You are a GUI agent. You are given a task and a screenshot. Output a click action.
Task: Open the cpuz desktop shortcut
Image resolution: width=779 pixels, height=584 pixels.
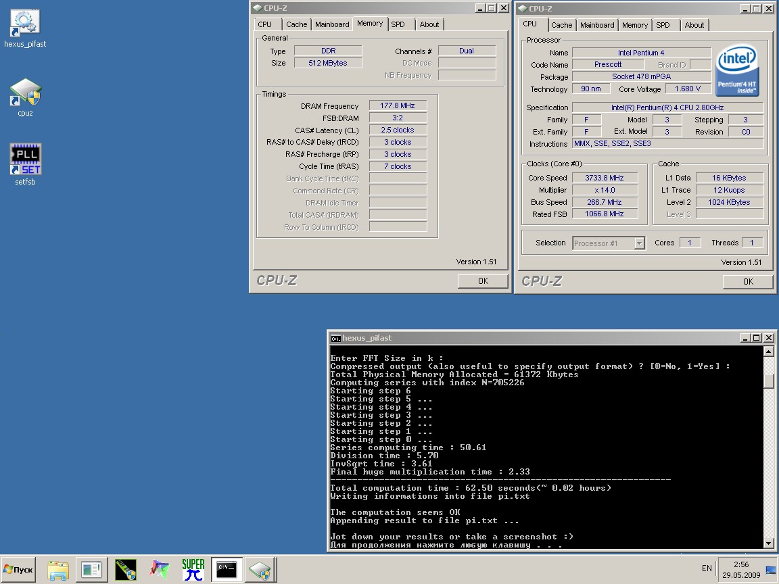point(25,97)
